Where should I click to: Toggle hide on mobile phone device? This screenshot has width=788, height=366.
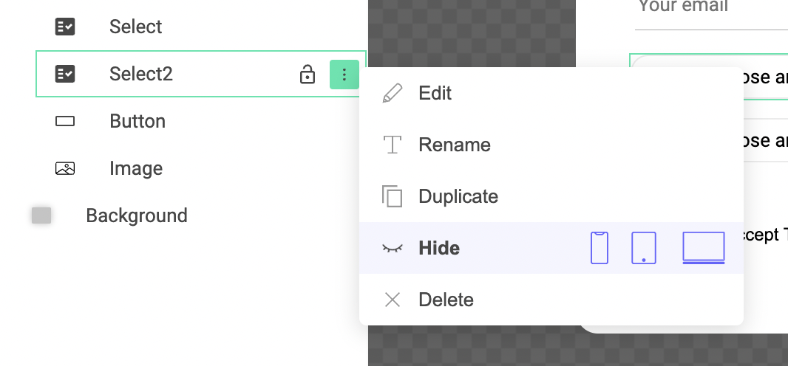(600, 248)
